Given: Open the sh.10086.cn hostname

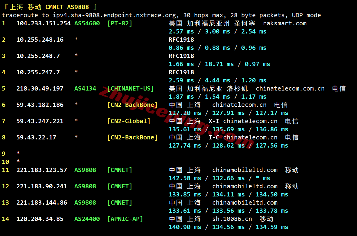Looking at the screenshot, I should pos(232,219).
